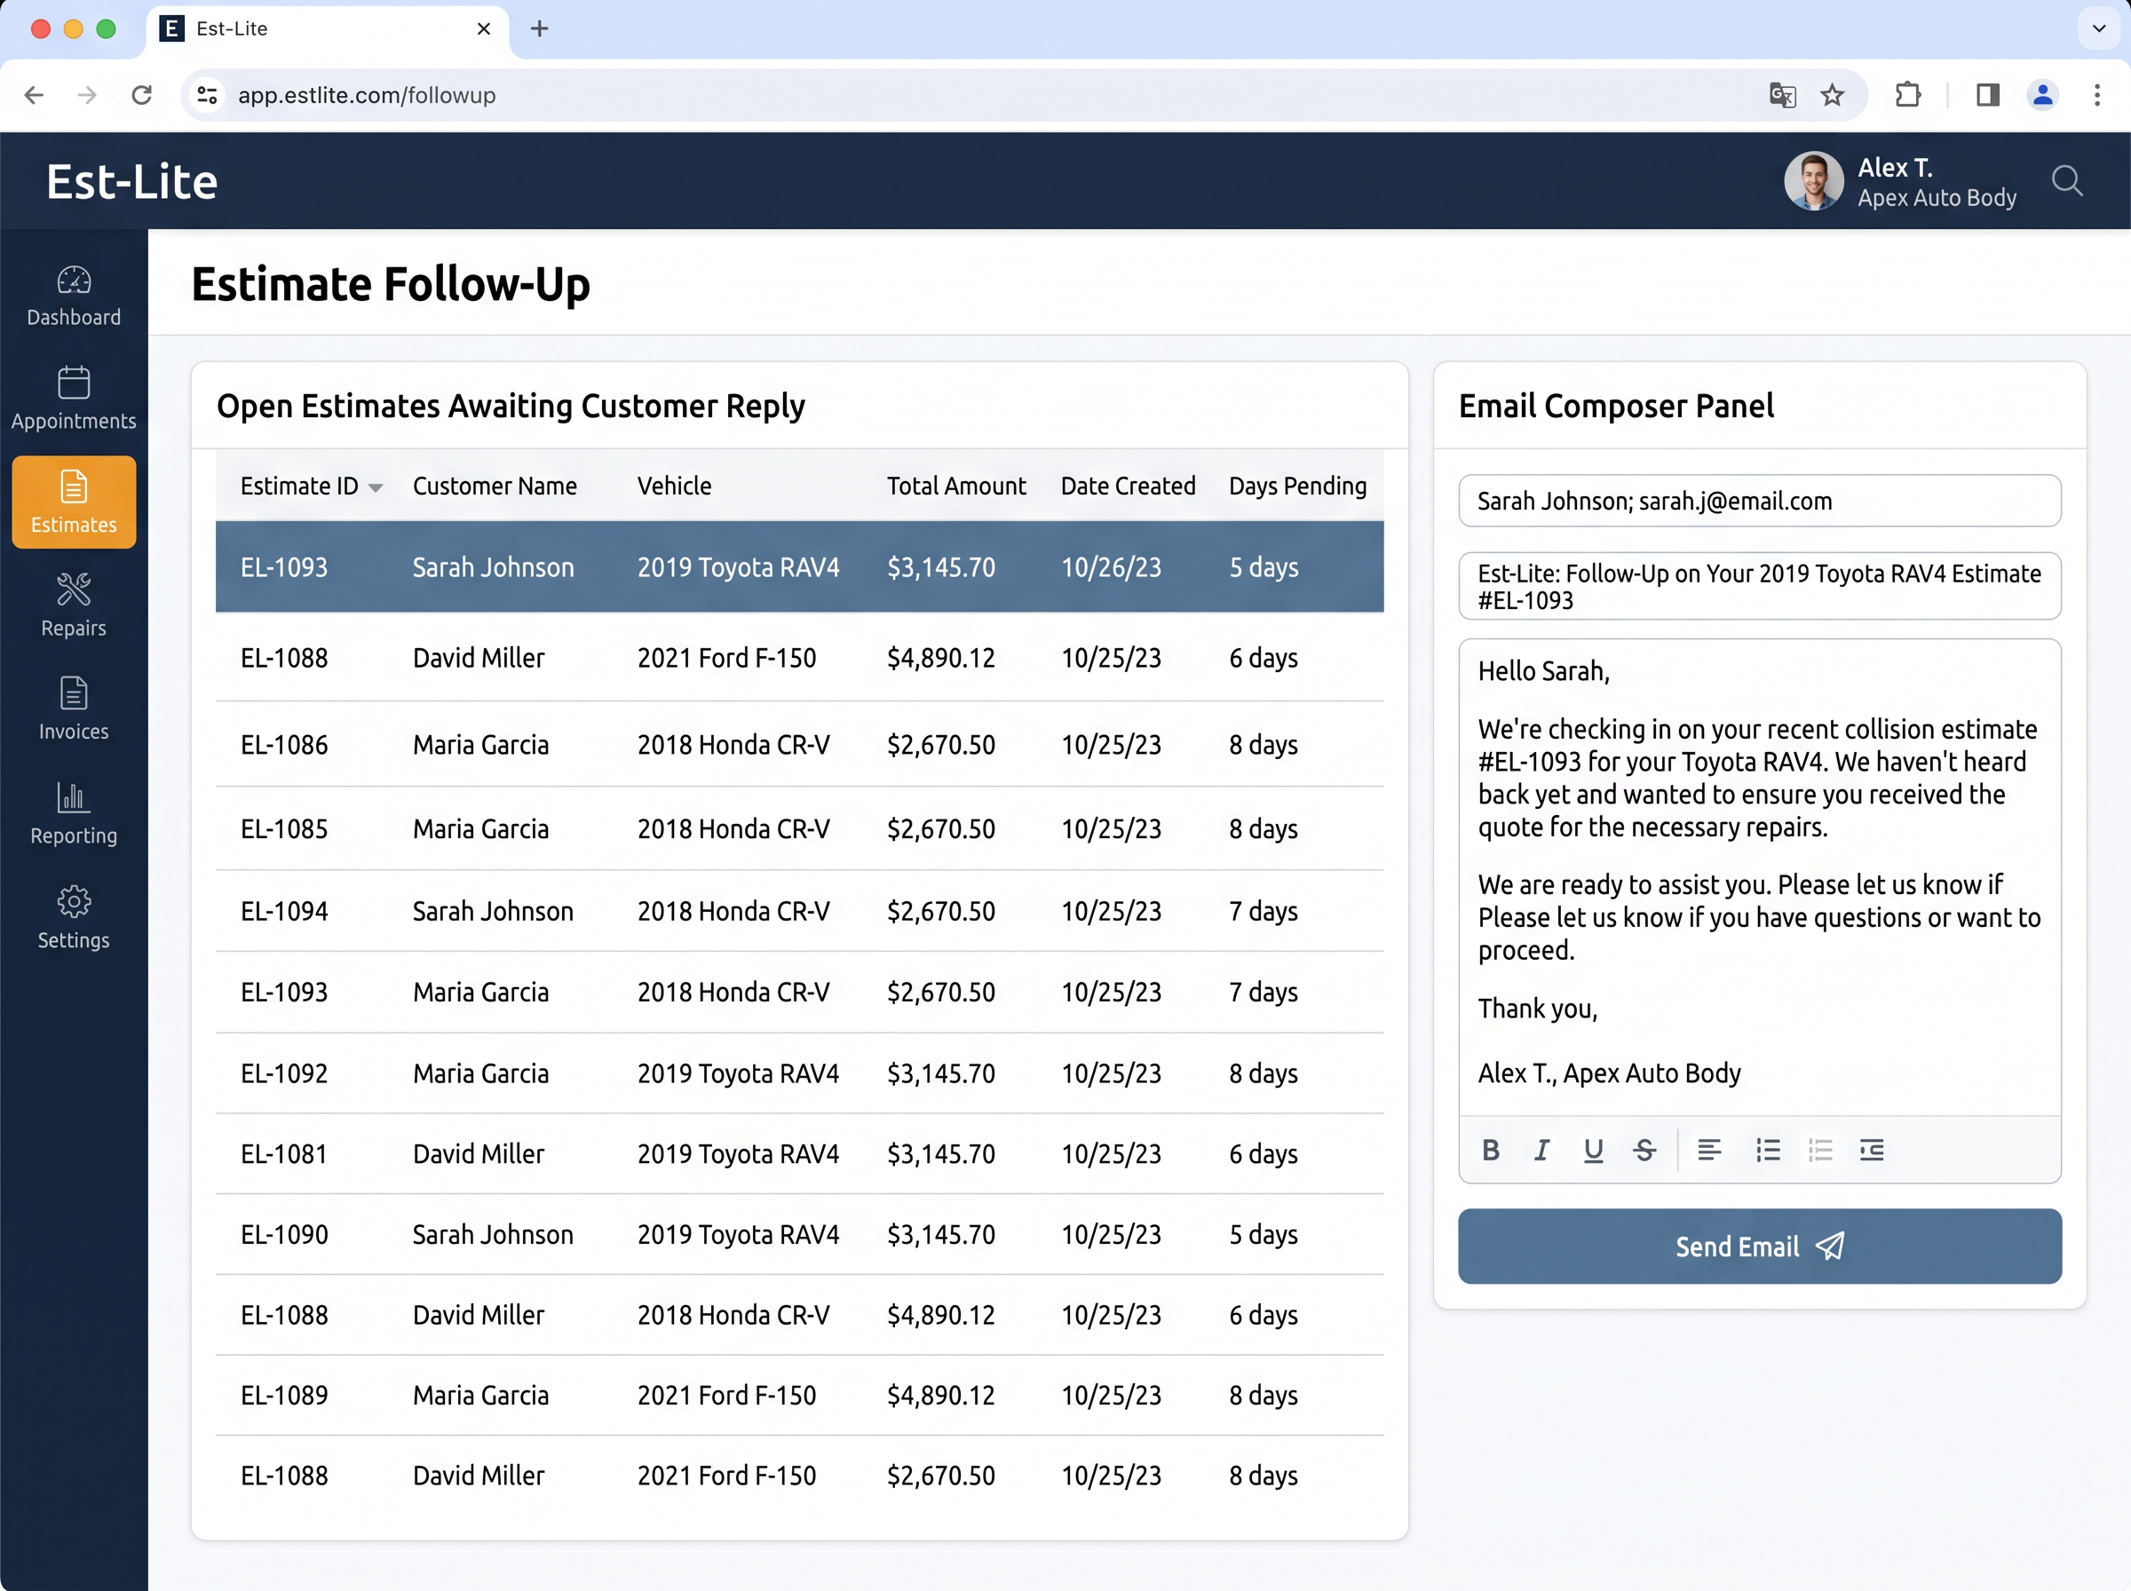The image size is (2131, 1591).
Task: Open a new browser tab
Action: 539,29
